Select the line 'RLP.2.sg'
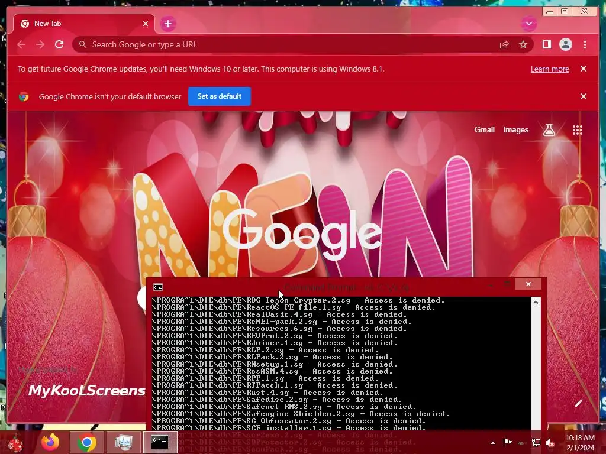Viewport: 606px width, 454px height. 265,350
